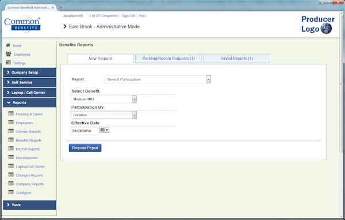This screenshot has height=220, width=345.
Task: Click the Home house icon in sidebar
Action: pyautogui.click(x=8, y=45)
